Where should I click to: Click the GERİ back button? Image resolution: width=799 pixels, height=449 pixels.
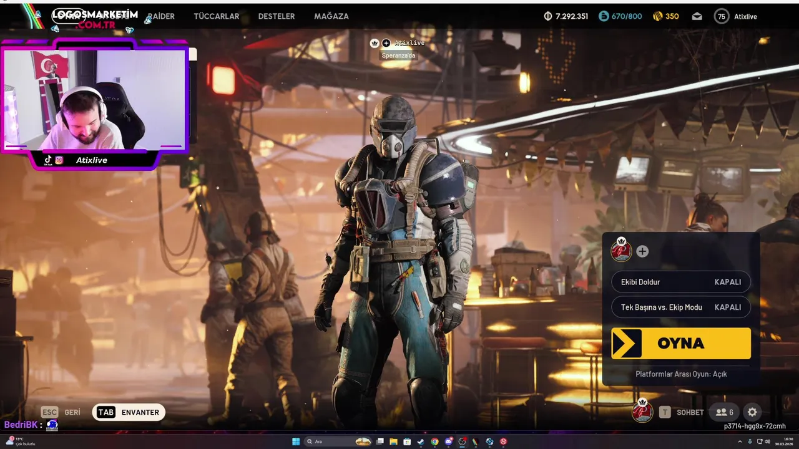tap(61, 412)
